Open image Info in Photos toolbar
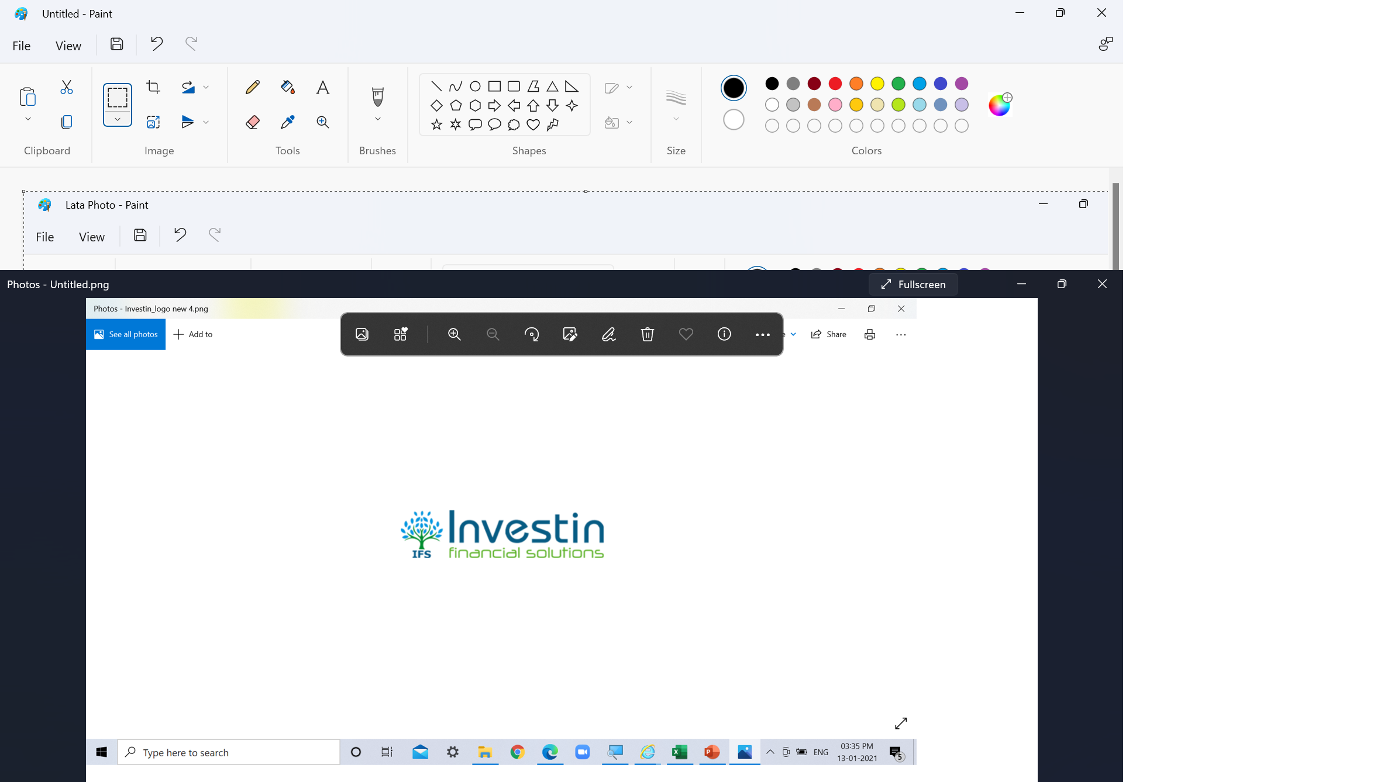1377x782 pixels. tap(724, 334)
